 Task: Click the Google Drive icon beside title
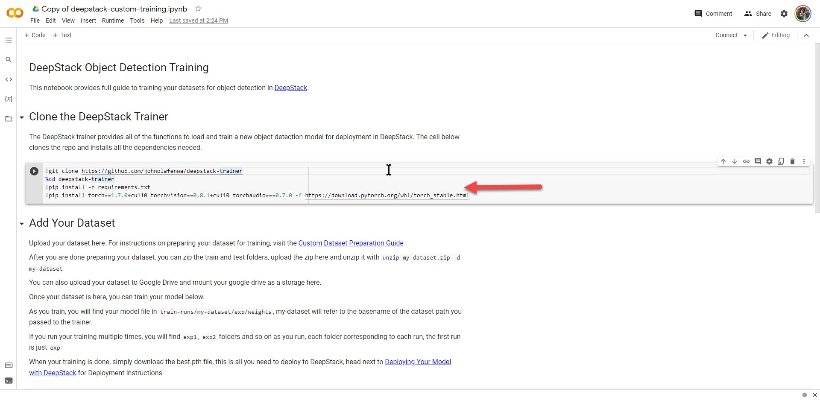coord(36,9)
